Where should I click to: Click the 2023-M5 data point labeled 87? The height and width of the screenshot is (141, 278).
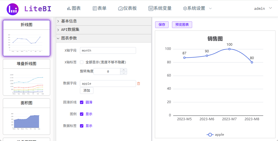[x=184, y=58]
